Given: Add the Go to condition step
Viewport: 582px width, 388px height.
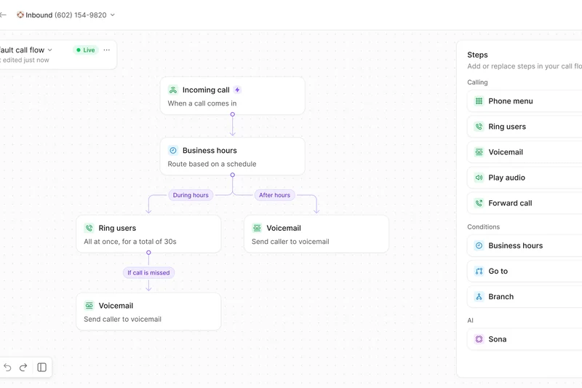Looking at the screenshot, I should tap(524, 271).
